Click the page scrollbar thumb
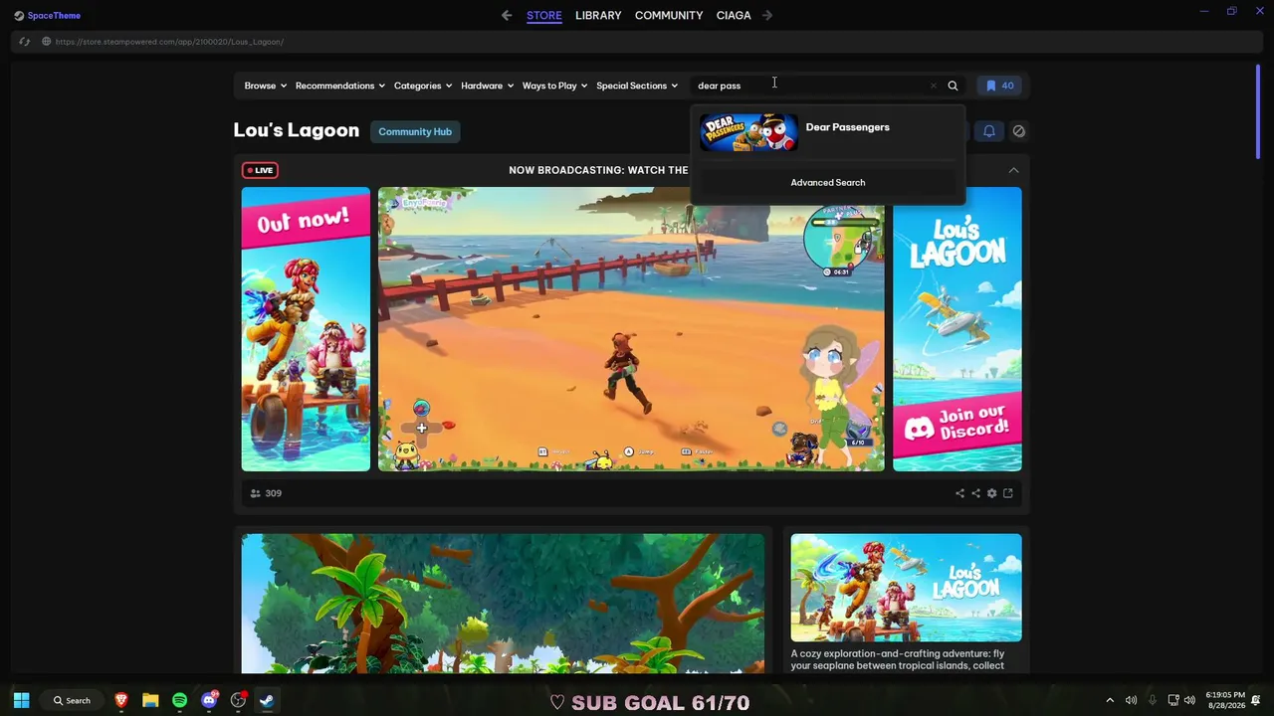Image resolution: width=1274 pixels, height=716 pixels. pos(1258,110)
